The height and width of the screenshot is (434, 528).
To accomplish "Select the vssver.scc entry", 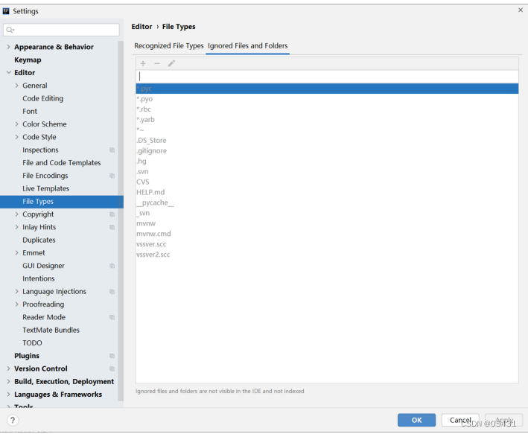I will click(x=327, y=244).
